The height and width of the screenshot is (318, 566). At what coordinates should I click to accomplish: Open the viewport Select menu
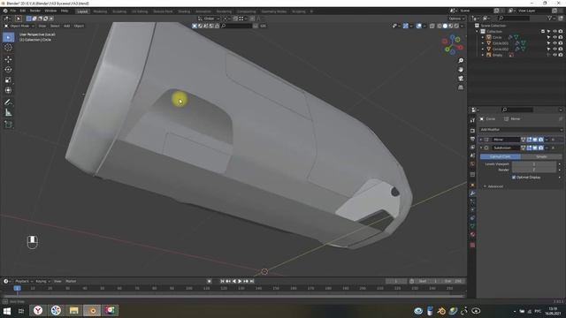click(x=55, y=26)
